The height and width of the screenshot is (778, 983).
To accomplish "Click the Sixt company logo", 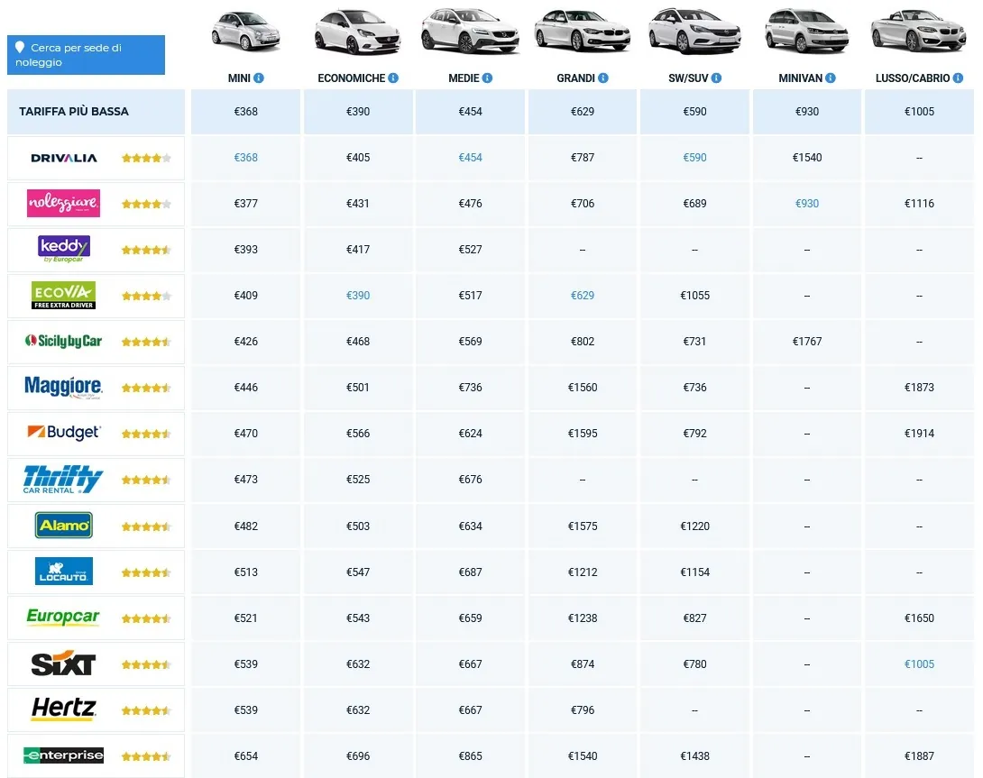I will click(63, 664).
